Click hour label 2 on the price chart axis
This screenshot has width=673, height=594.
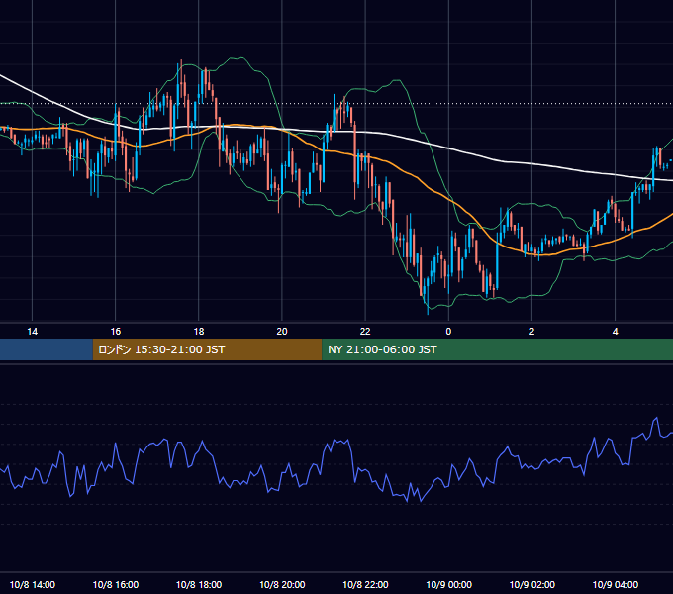pyautogui.click(x=531, y=332)
